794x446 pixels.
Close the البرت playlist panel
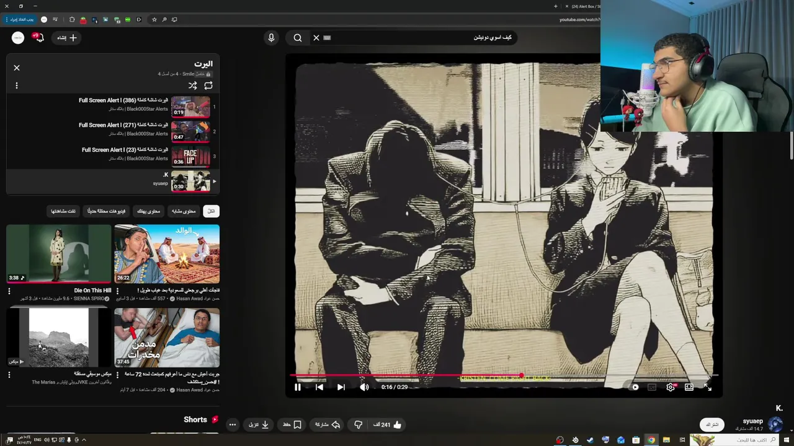tap(17, 68)
